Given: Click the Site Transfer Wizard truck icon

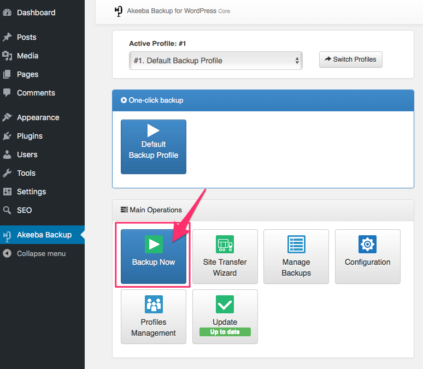Looking at the screenshot, I should pos(225,244).
